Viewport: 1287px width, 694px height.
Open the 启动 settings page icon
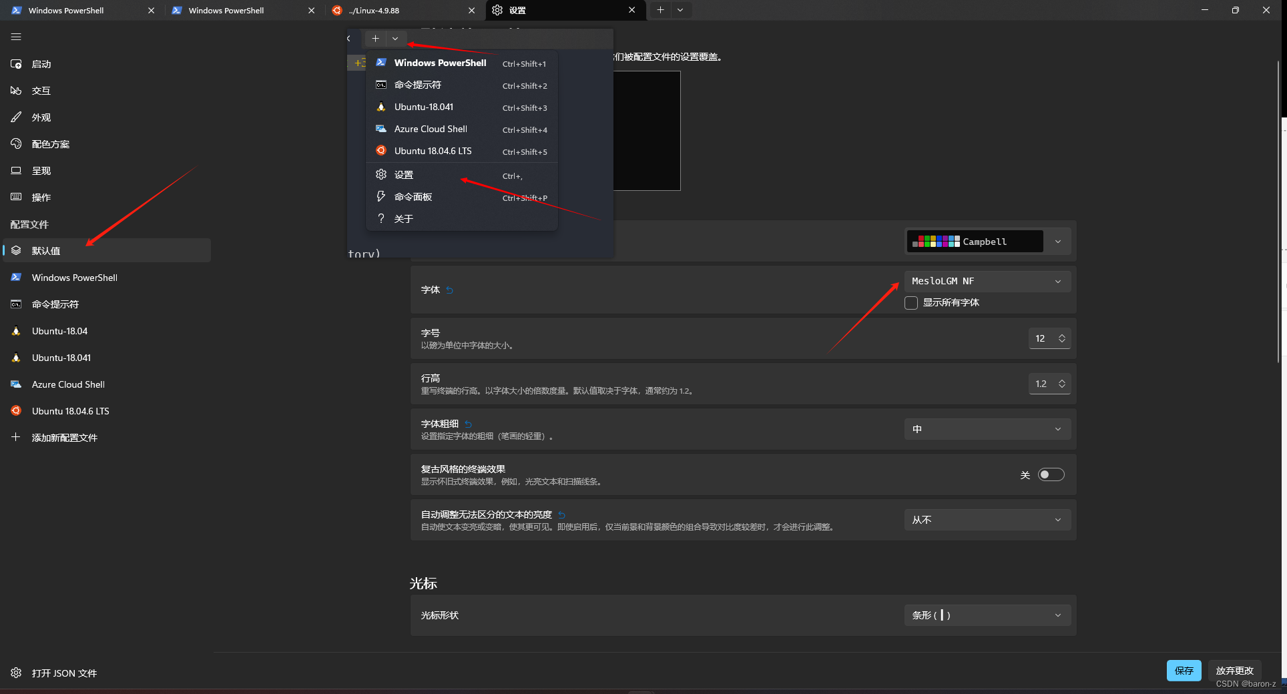pos(16,64)
